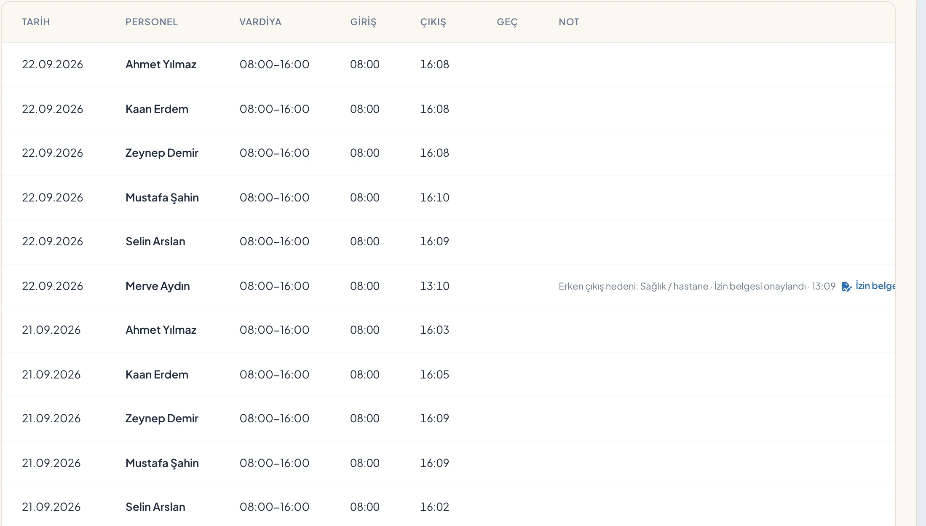Viewport: 926px width, 526px height.
Task: Select Selin Arslan on 21.09.2026
Action: click(x=155, y=507)
